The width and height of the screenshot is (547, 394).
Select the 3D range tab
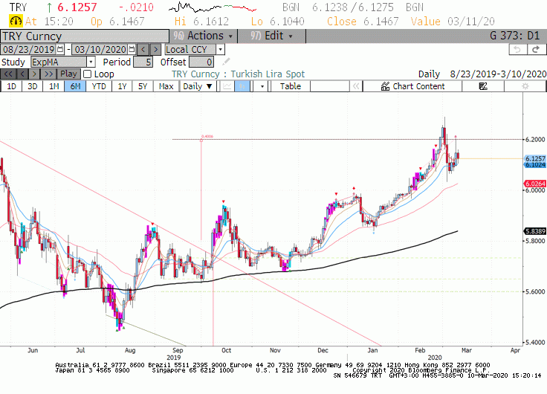coord(33,86)
